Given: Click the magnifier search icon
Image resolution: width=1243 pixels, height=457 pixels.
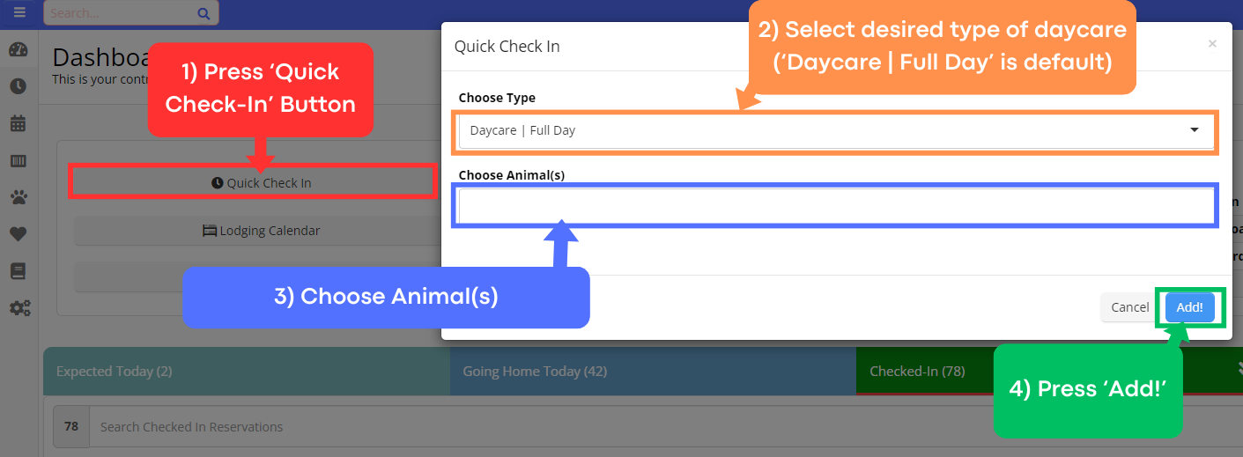Looking at the screenshot, I should click(203, 13).
